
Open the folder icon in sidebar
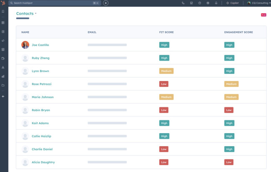3,85
